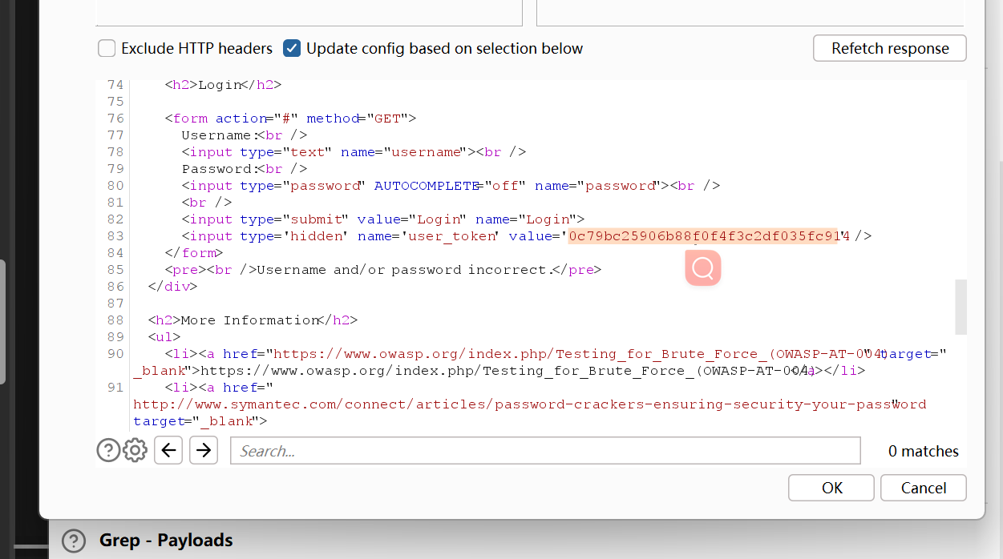Click the symantec.com URL text

click(529, 404)
